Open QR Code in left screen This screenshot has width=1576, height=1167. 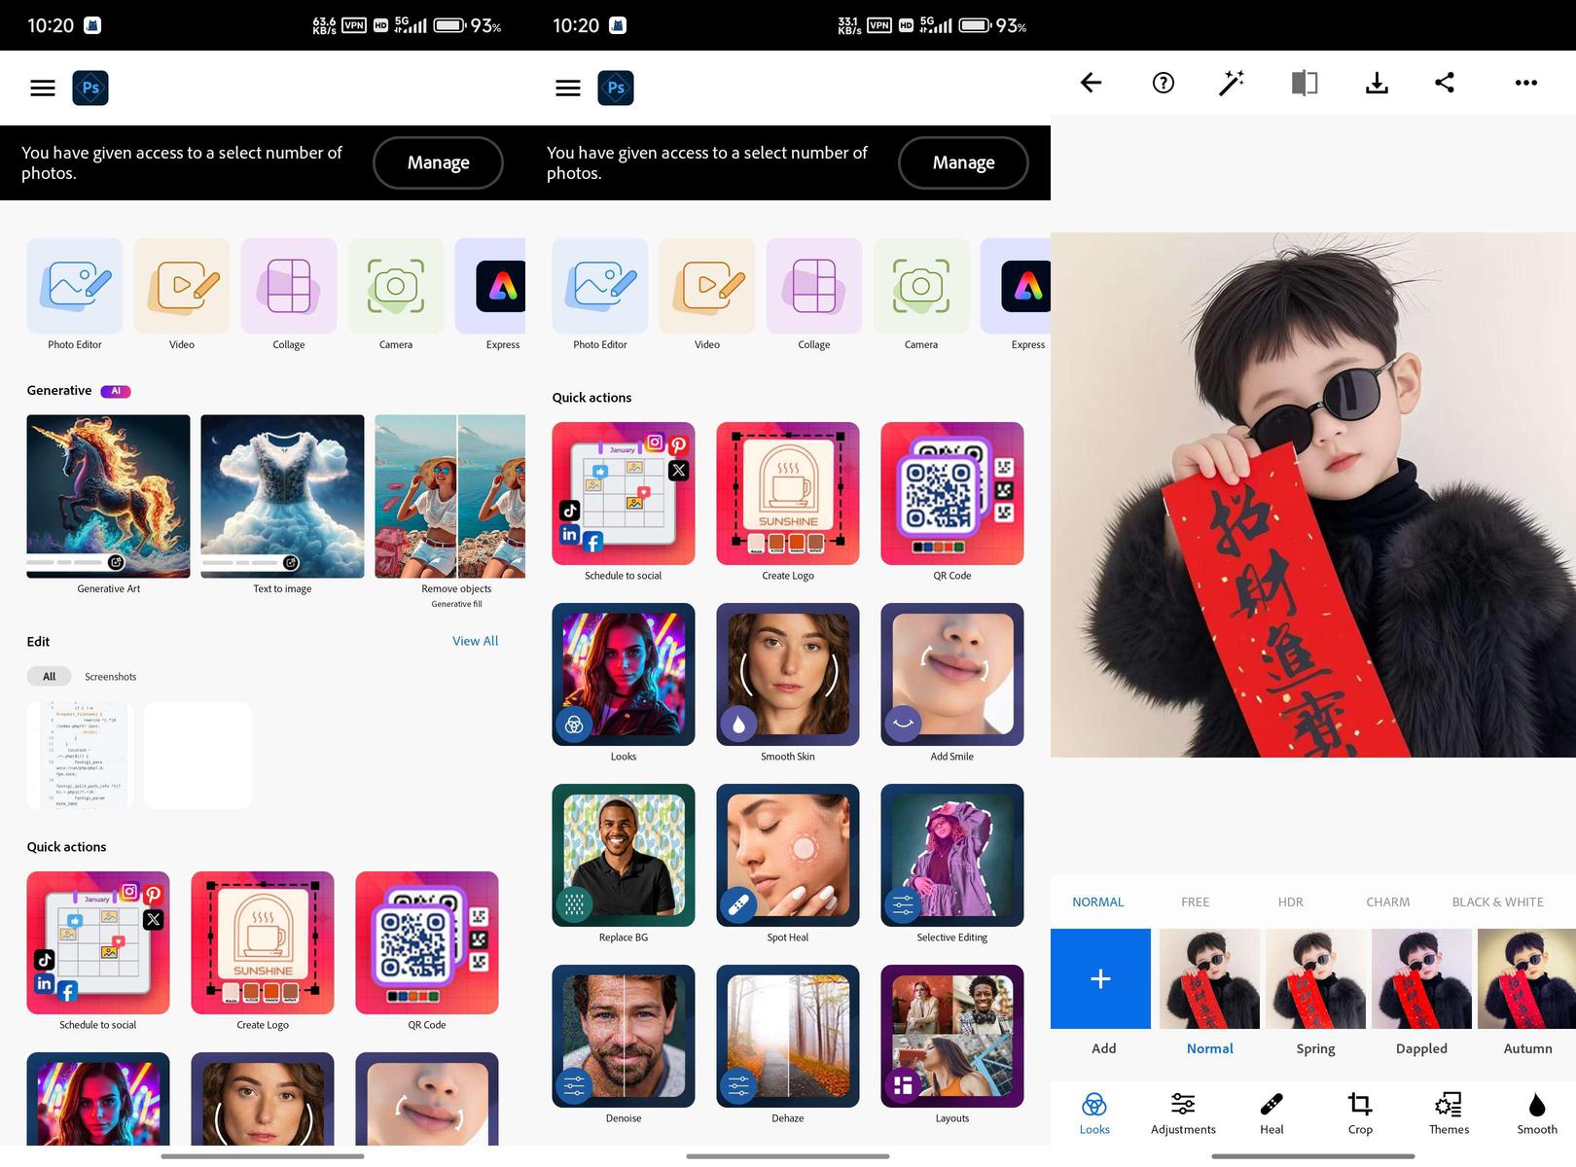pos(427,942)
